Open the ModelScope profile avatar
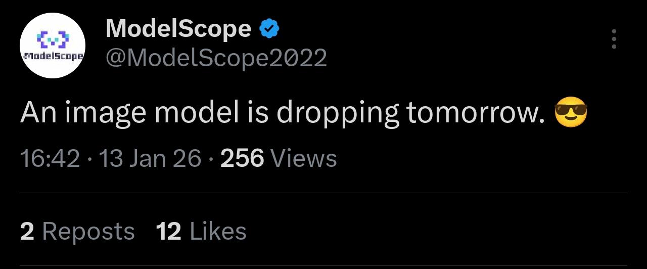The height and width of the screenshot is (269, 647). 53,46
